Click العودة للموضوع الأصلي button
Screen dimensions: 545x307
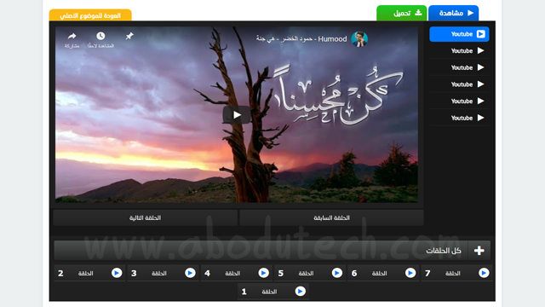[90, 15]
